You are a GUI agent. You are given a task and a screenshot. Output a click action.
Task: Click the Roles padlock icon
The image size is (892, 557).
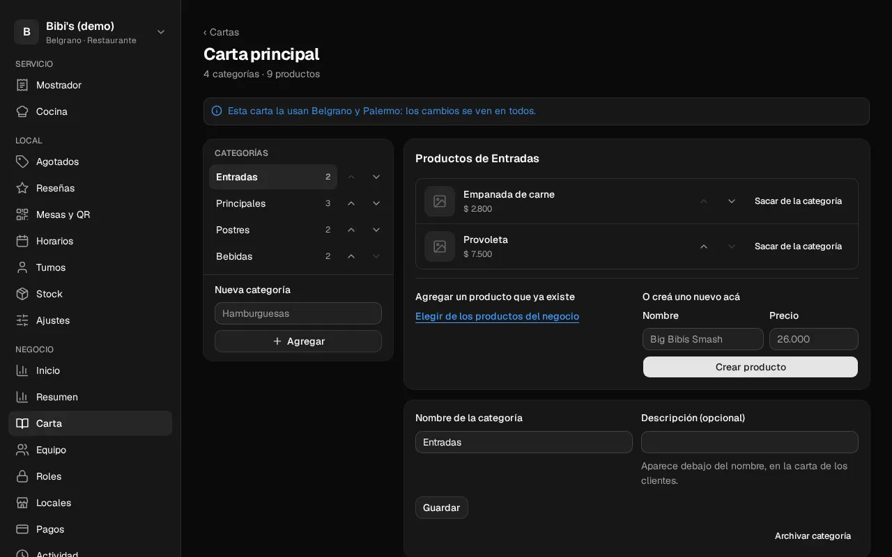click(22, 476)
